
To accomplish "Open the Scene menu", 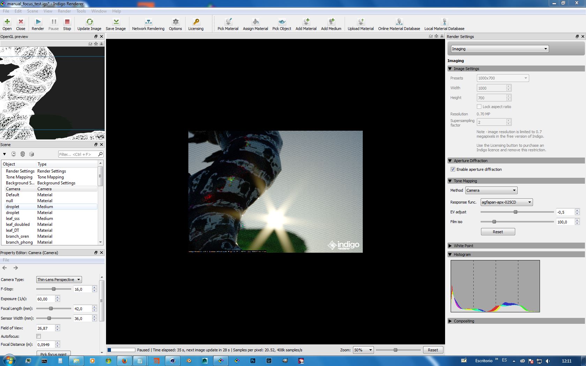I will [32, 11].
